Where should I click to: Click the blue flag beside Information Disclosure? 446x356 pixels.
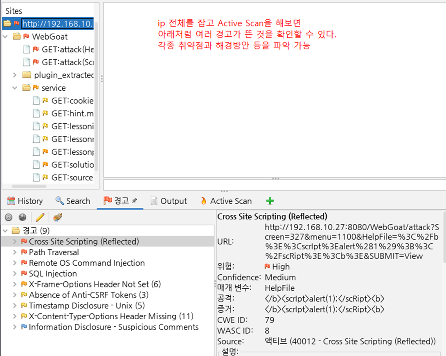pos(24,327)
